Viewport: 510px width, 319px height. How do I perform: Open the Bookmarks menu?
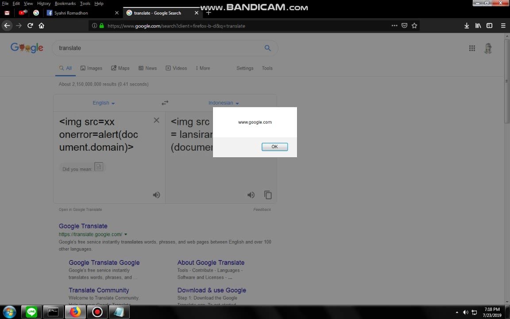65,4
